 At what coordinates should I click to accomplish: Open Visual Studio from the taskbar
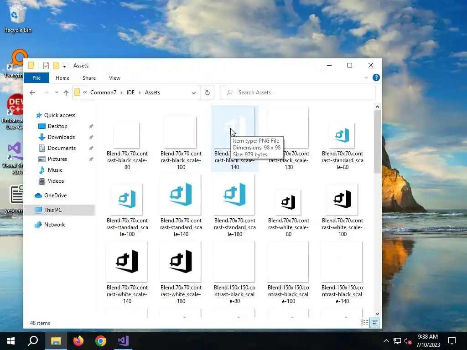coord(123,341)
